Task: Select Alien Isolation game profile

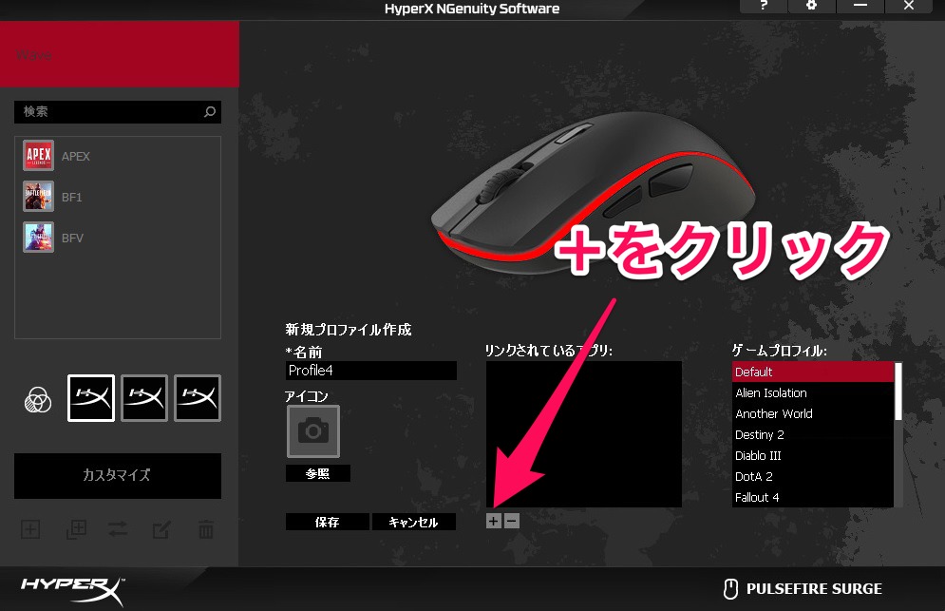Action: 813,392
